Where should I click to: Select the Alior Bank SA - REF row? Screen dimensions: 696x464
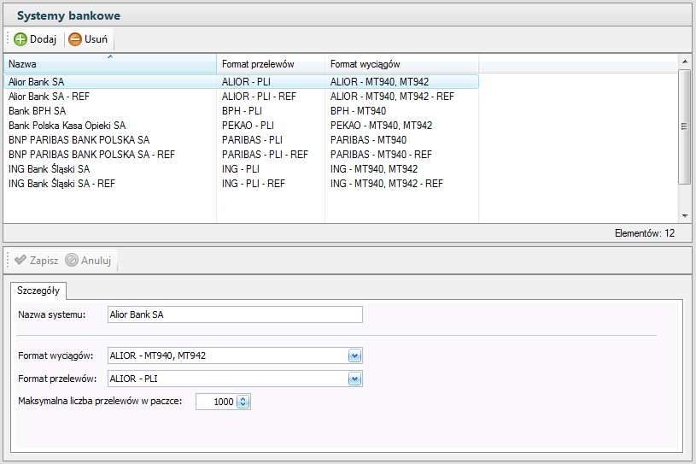[241, 97]
